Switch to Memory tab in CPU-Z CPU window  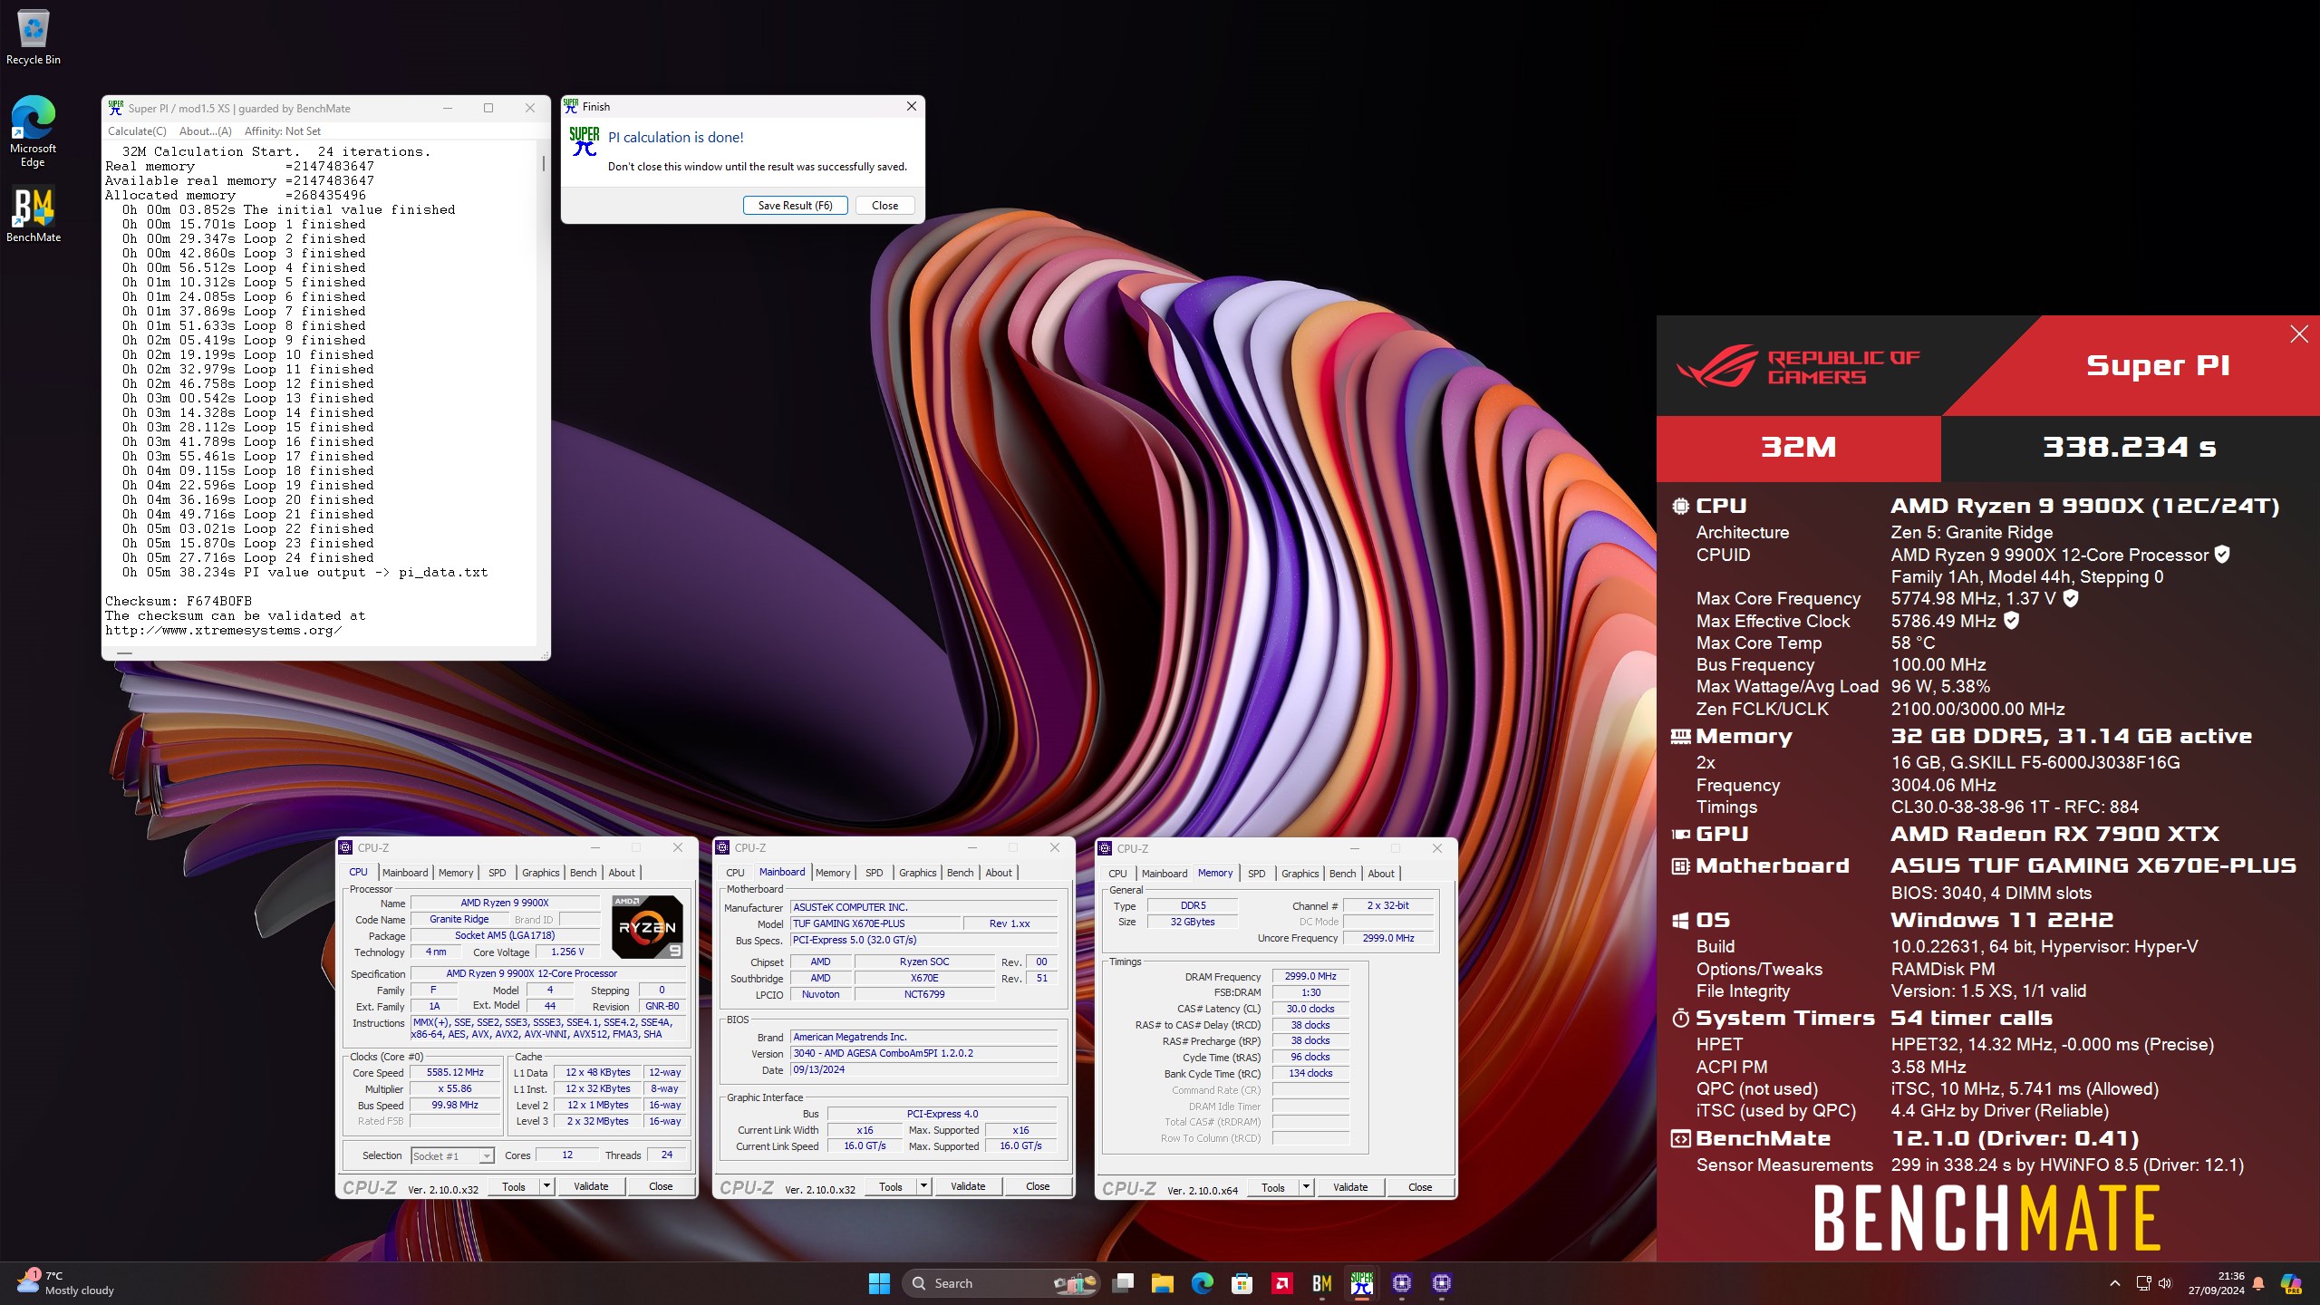456,873
